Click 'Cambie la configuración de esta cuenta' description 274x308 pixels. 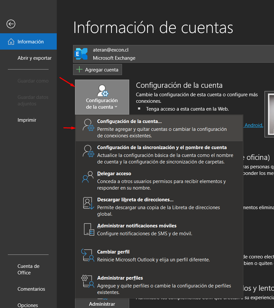(197, 98)
